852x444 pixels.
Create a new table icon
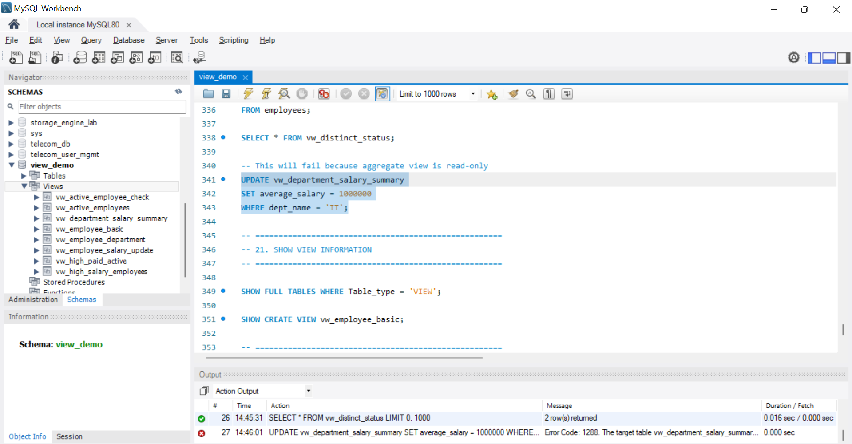[99, 58]
